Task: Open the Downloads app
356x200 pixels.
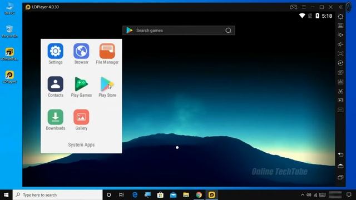Action: click(56, 117)
